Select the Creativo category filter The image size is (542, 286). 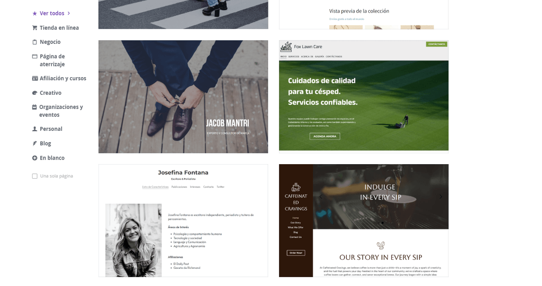click(51, 93)
